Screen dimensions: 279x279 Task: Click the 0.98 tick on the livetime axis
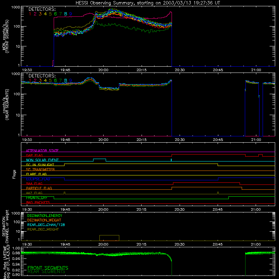pos(16,253)
